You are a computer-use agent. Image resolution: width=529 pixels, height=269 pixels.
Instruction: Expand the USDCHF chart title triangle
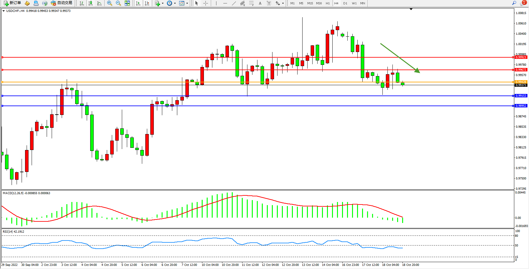click(x=3, y=11)
